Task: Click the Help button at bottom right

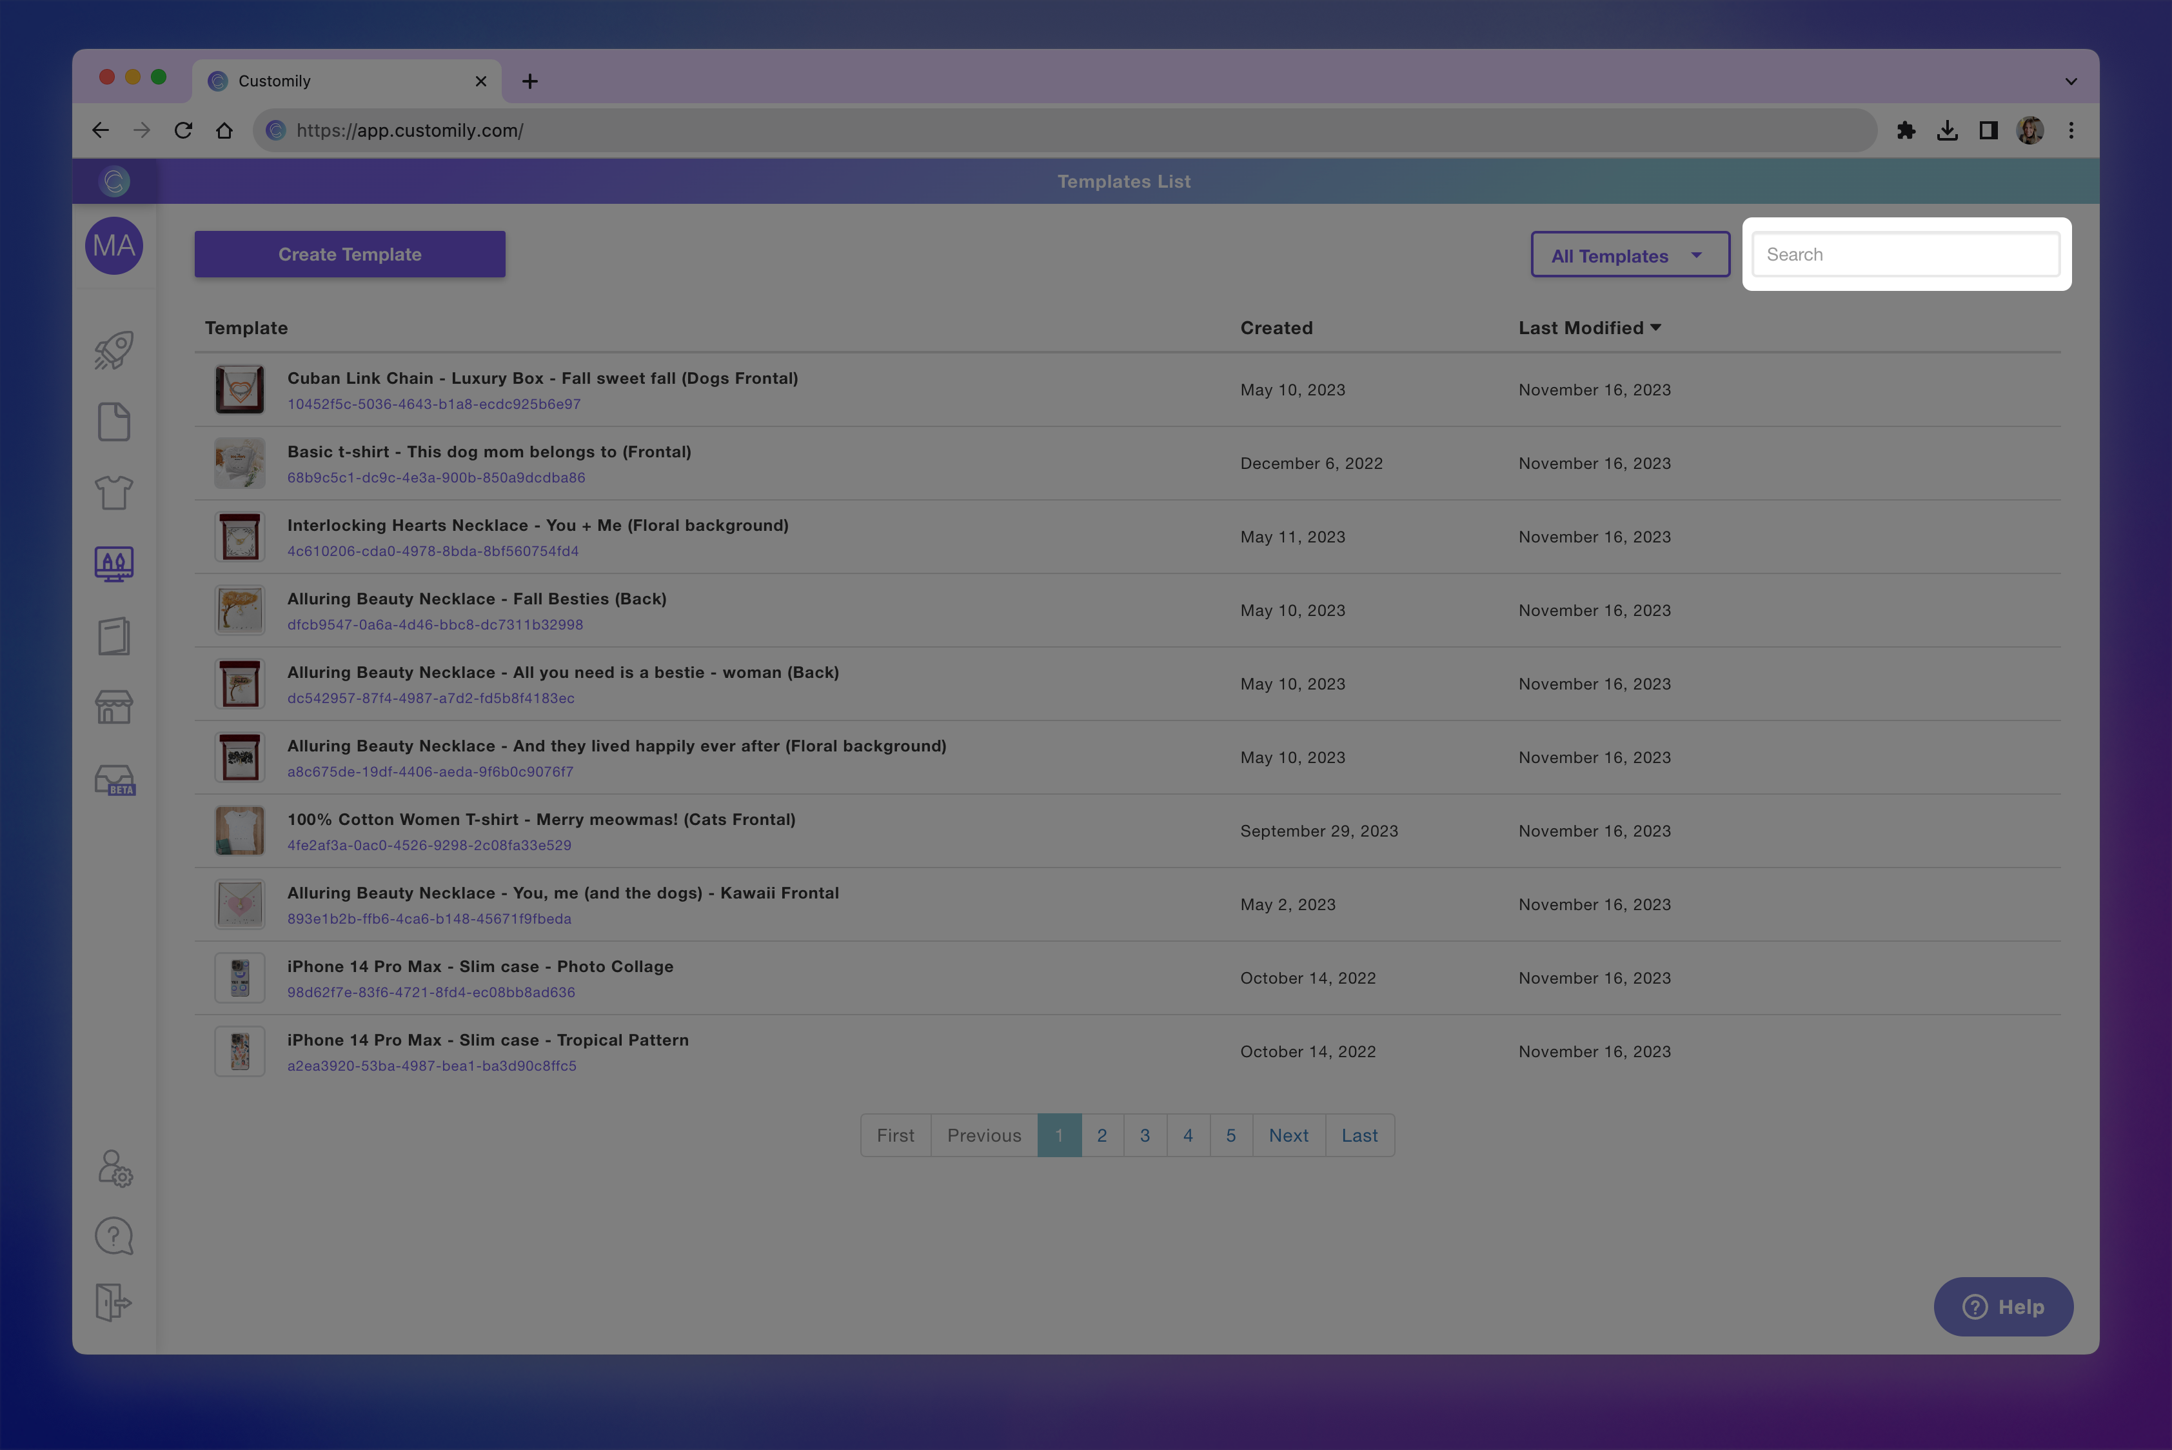Action: click(x=2003, y=1307)
